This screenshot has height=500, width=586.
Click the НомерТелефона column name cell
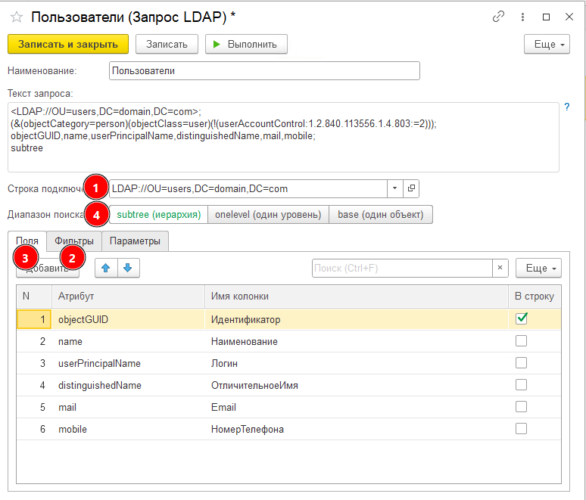[357, 430]
